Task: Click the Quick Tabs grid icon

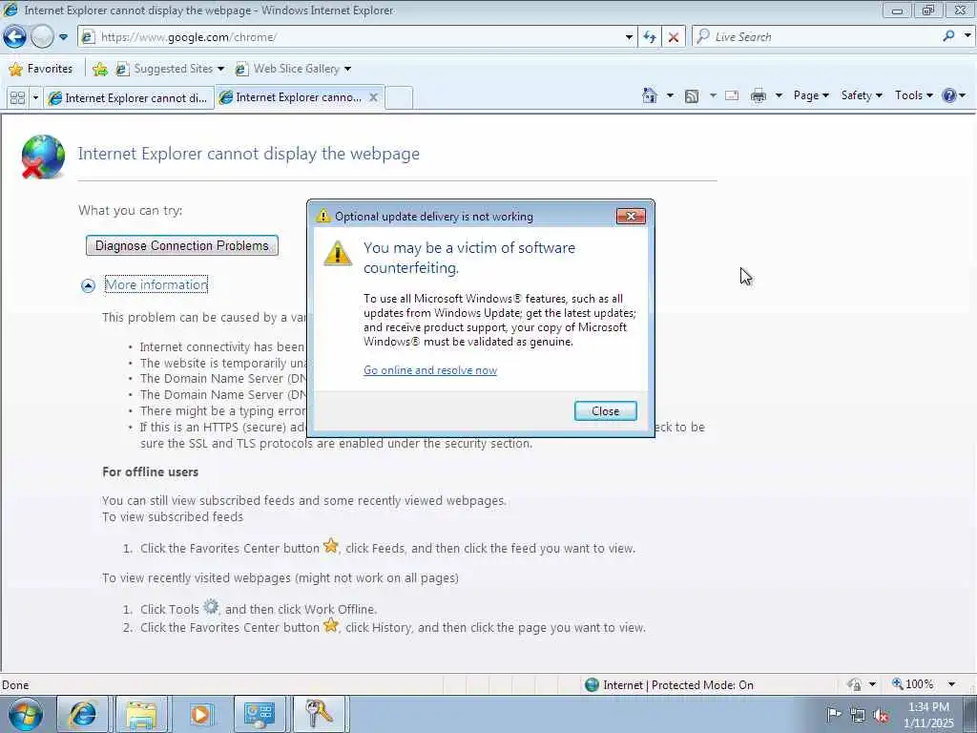Action: (17, 98)
